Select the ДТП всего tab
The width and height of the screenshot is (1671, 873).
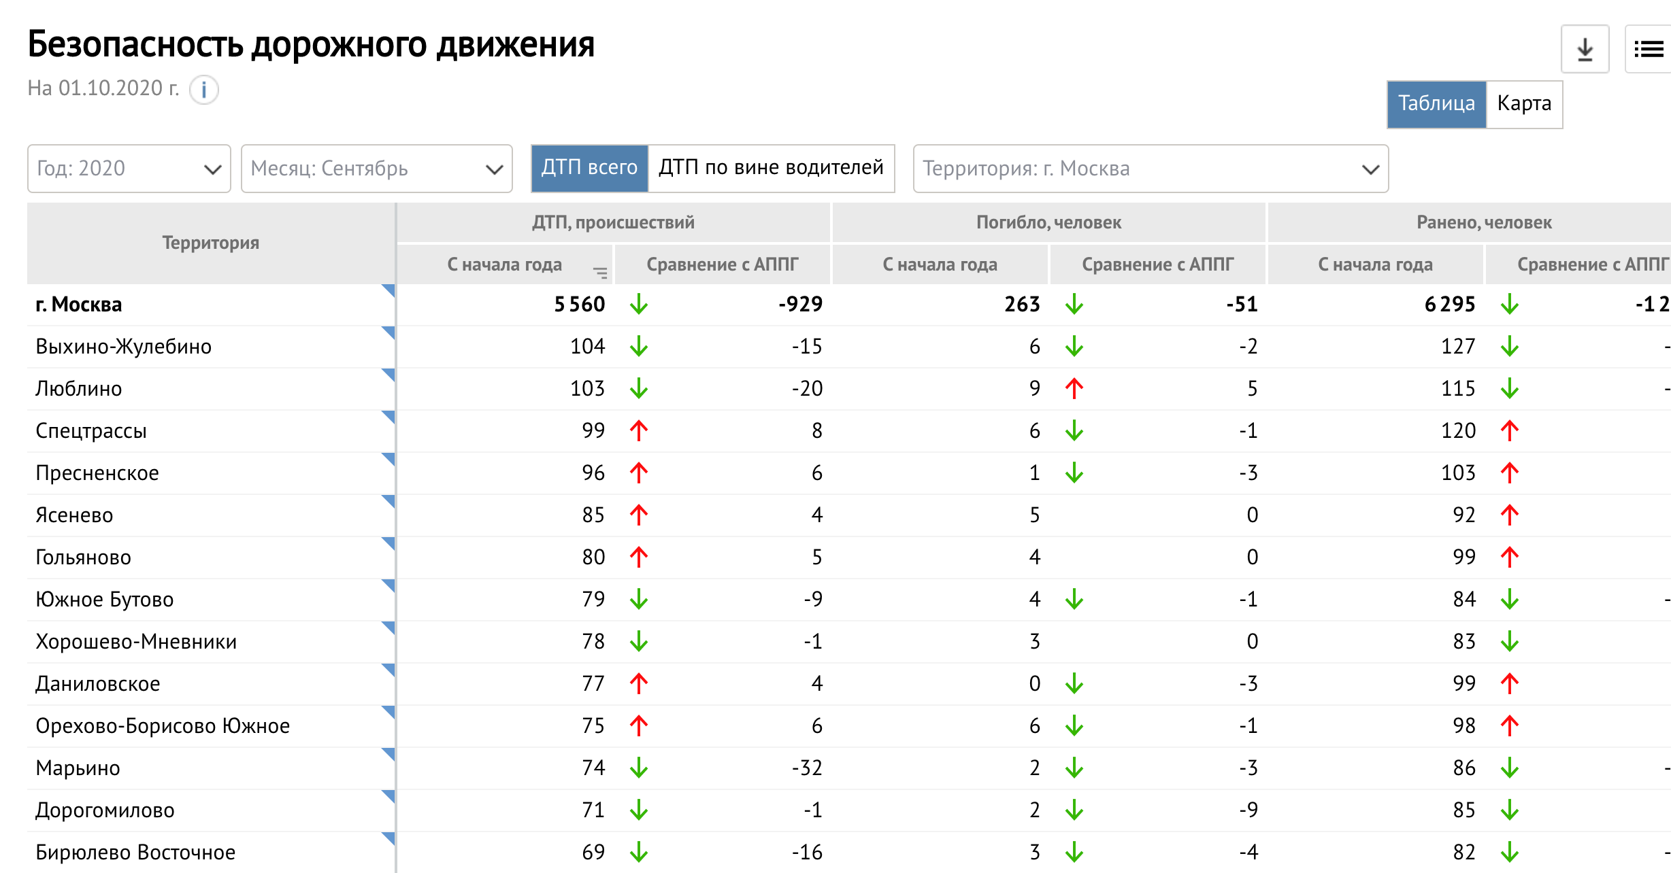(x=589, y=168)
